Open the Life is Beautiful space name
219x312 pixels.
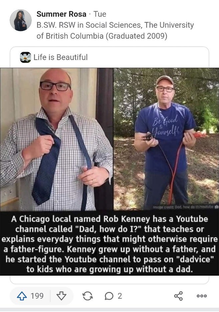60,57
